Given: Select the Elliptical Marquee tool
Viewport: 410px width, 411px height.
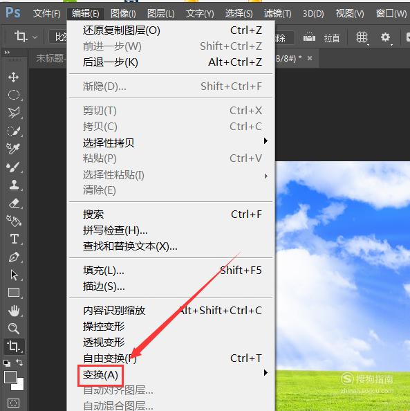Looking at the screenshot, I should click(13, 95).
